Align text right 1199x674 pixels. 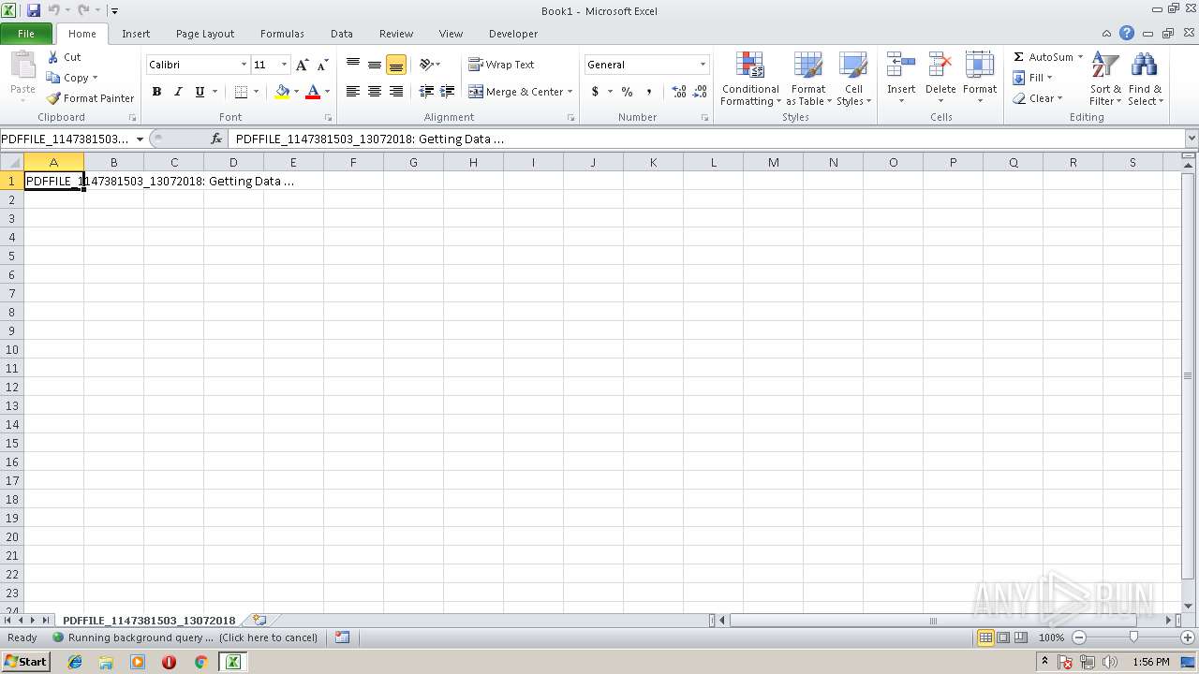pos(396,92)
